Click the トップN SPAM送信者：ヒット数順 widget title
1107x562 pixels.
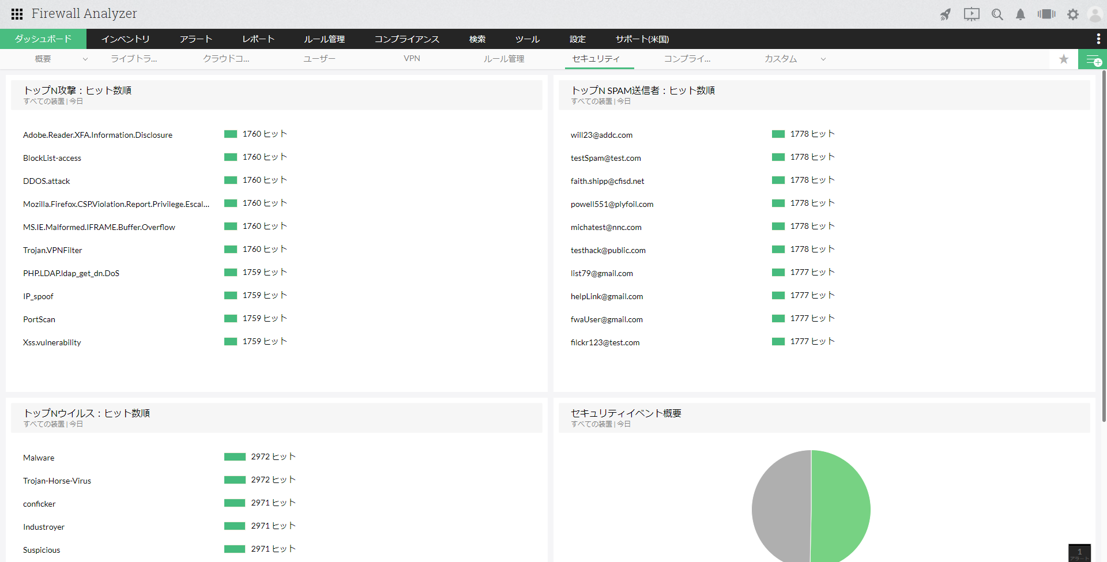pos(643,90)
